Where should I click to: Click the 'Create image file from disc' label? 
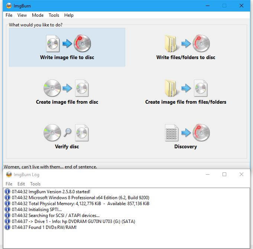[x=67, y=102]
